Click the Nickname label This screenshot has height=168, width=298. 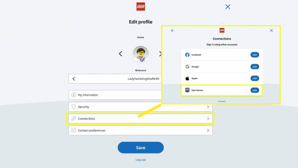(x=141, y=70)
